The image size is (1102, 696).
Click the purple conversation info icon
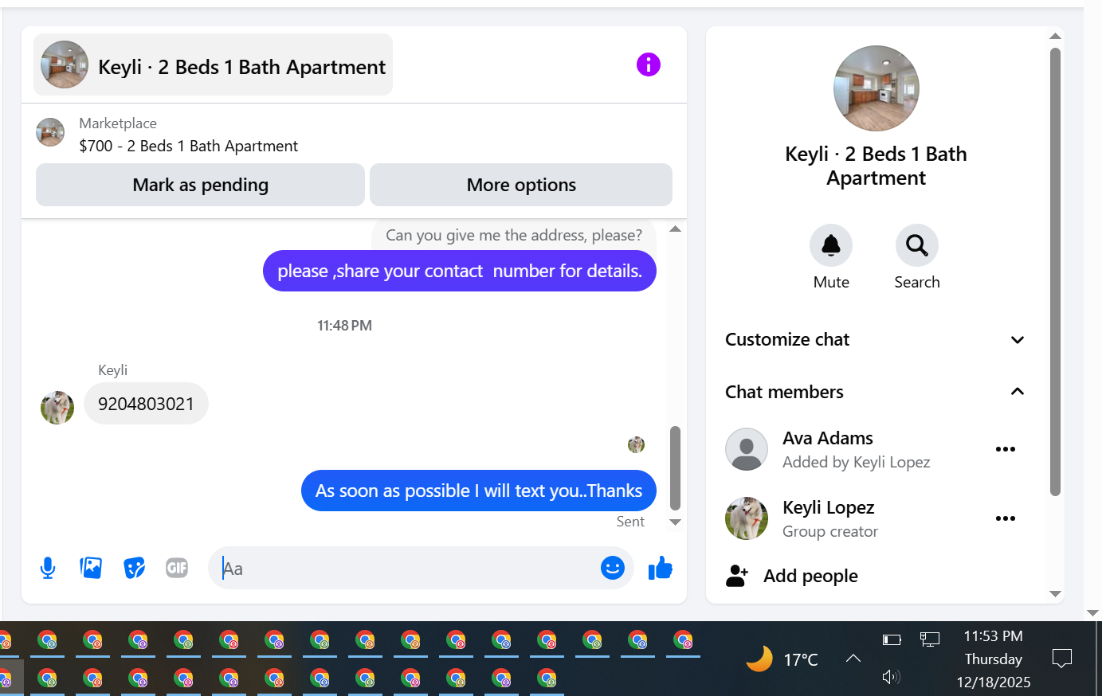[649, 65]
